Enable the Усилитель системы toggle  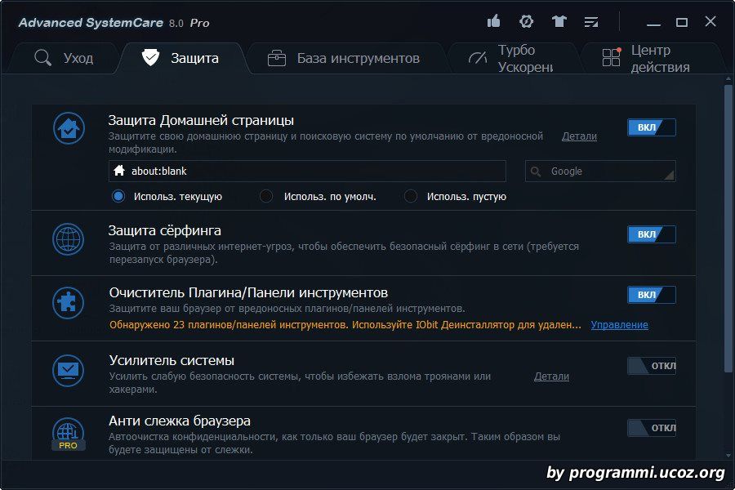pos(651,365)
